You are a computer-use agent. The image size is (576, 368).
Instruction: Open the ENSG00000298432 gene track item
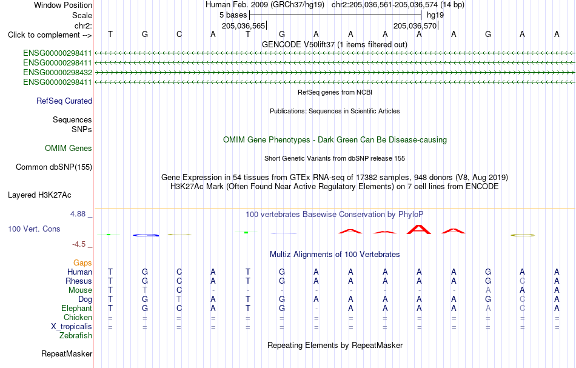coord(58,72)
